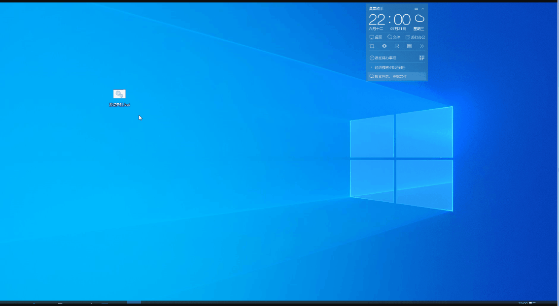Open the desktop assistant widget's hamburger menu

point(416,9)
